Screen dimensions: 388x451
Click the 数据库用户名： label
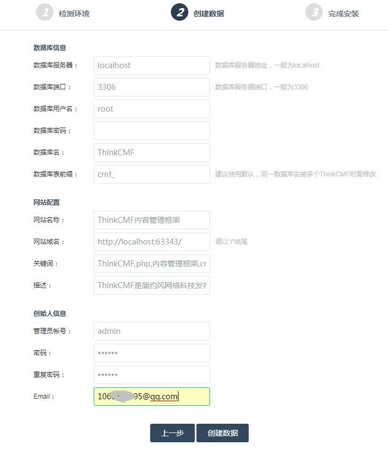click(x=55, y=109)
